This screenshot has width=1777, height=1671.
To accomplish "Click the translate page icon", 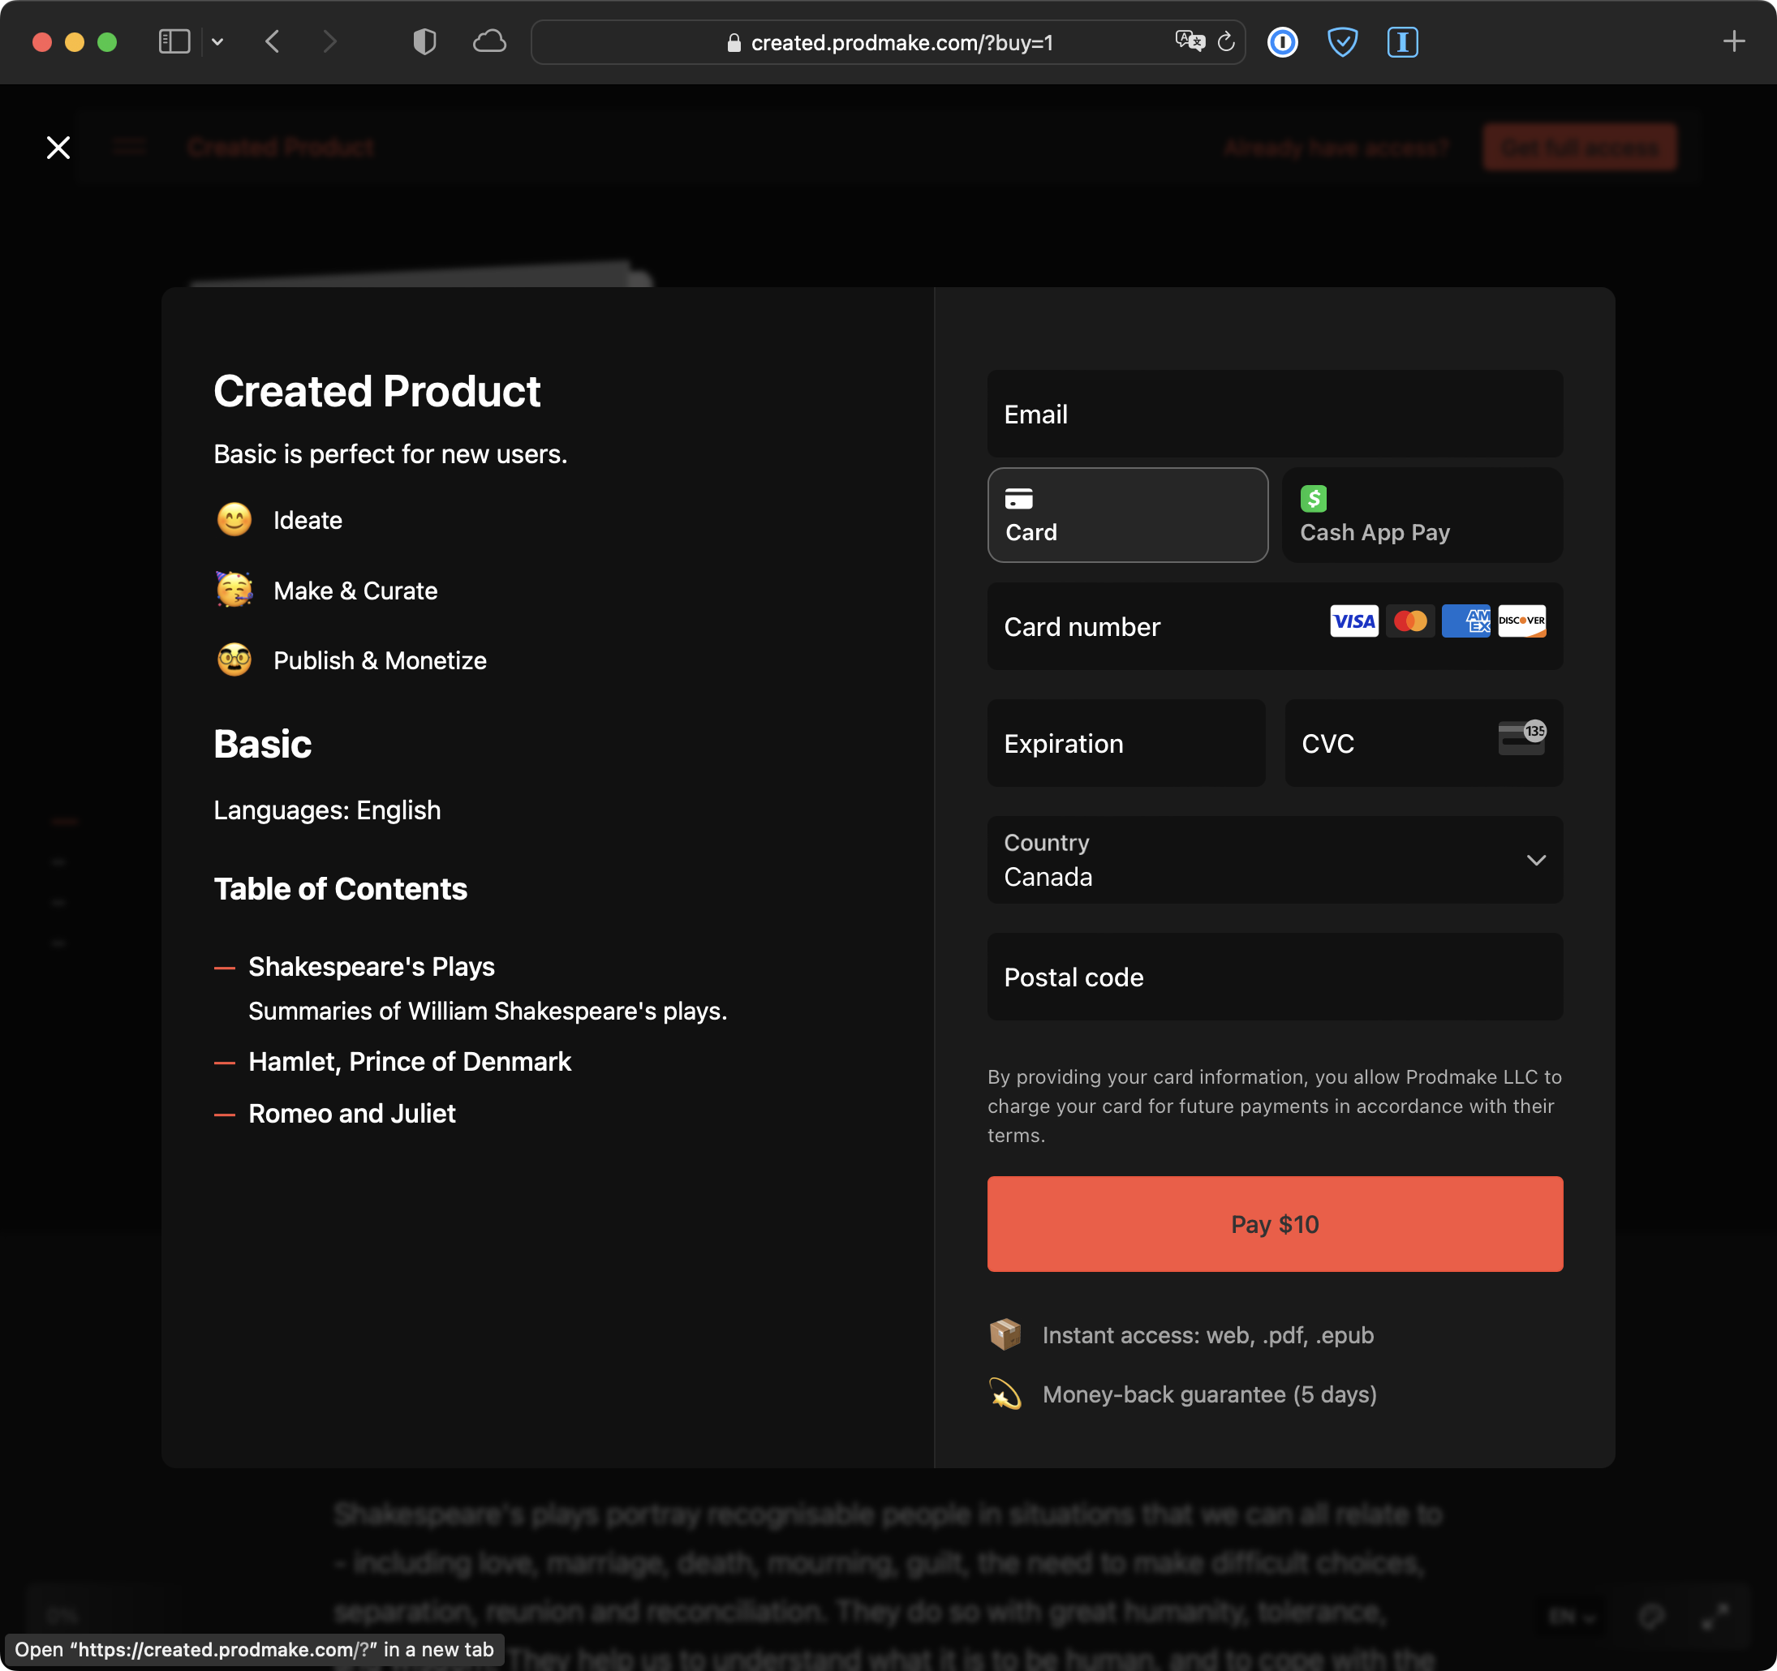I will 1189,42.
